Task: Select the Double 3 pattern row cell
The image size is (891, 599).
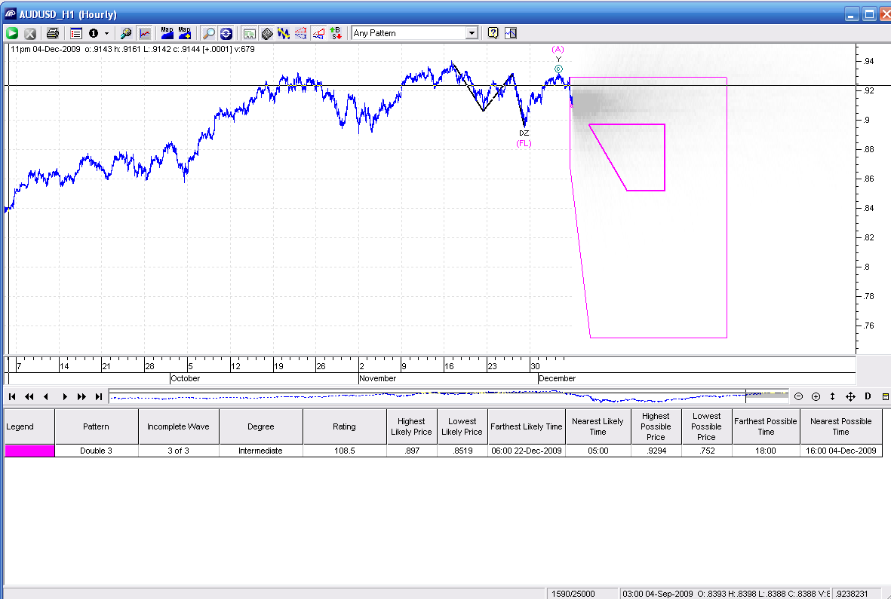Action: click(x=96, y=451)
